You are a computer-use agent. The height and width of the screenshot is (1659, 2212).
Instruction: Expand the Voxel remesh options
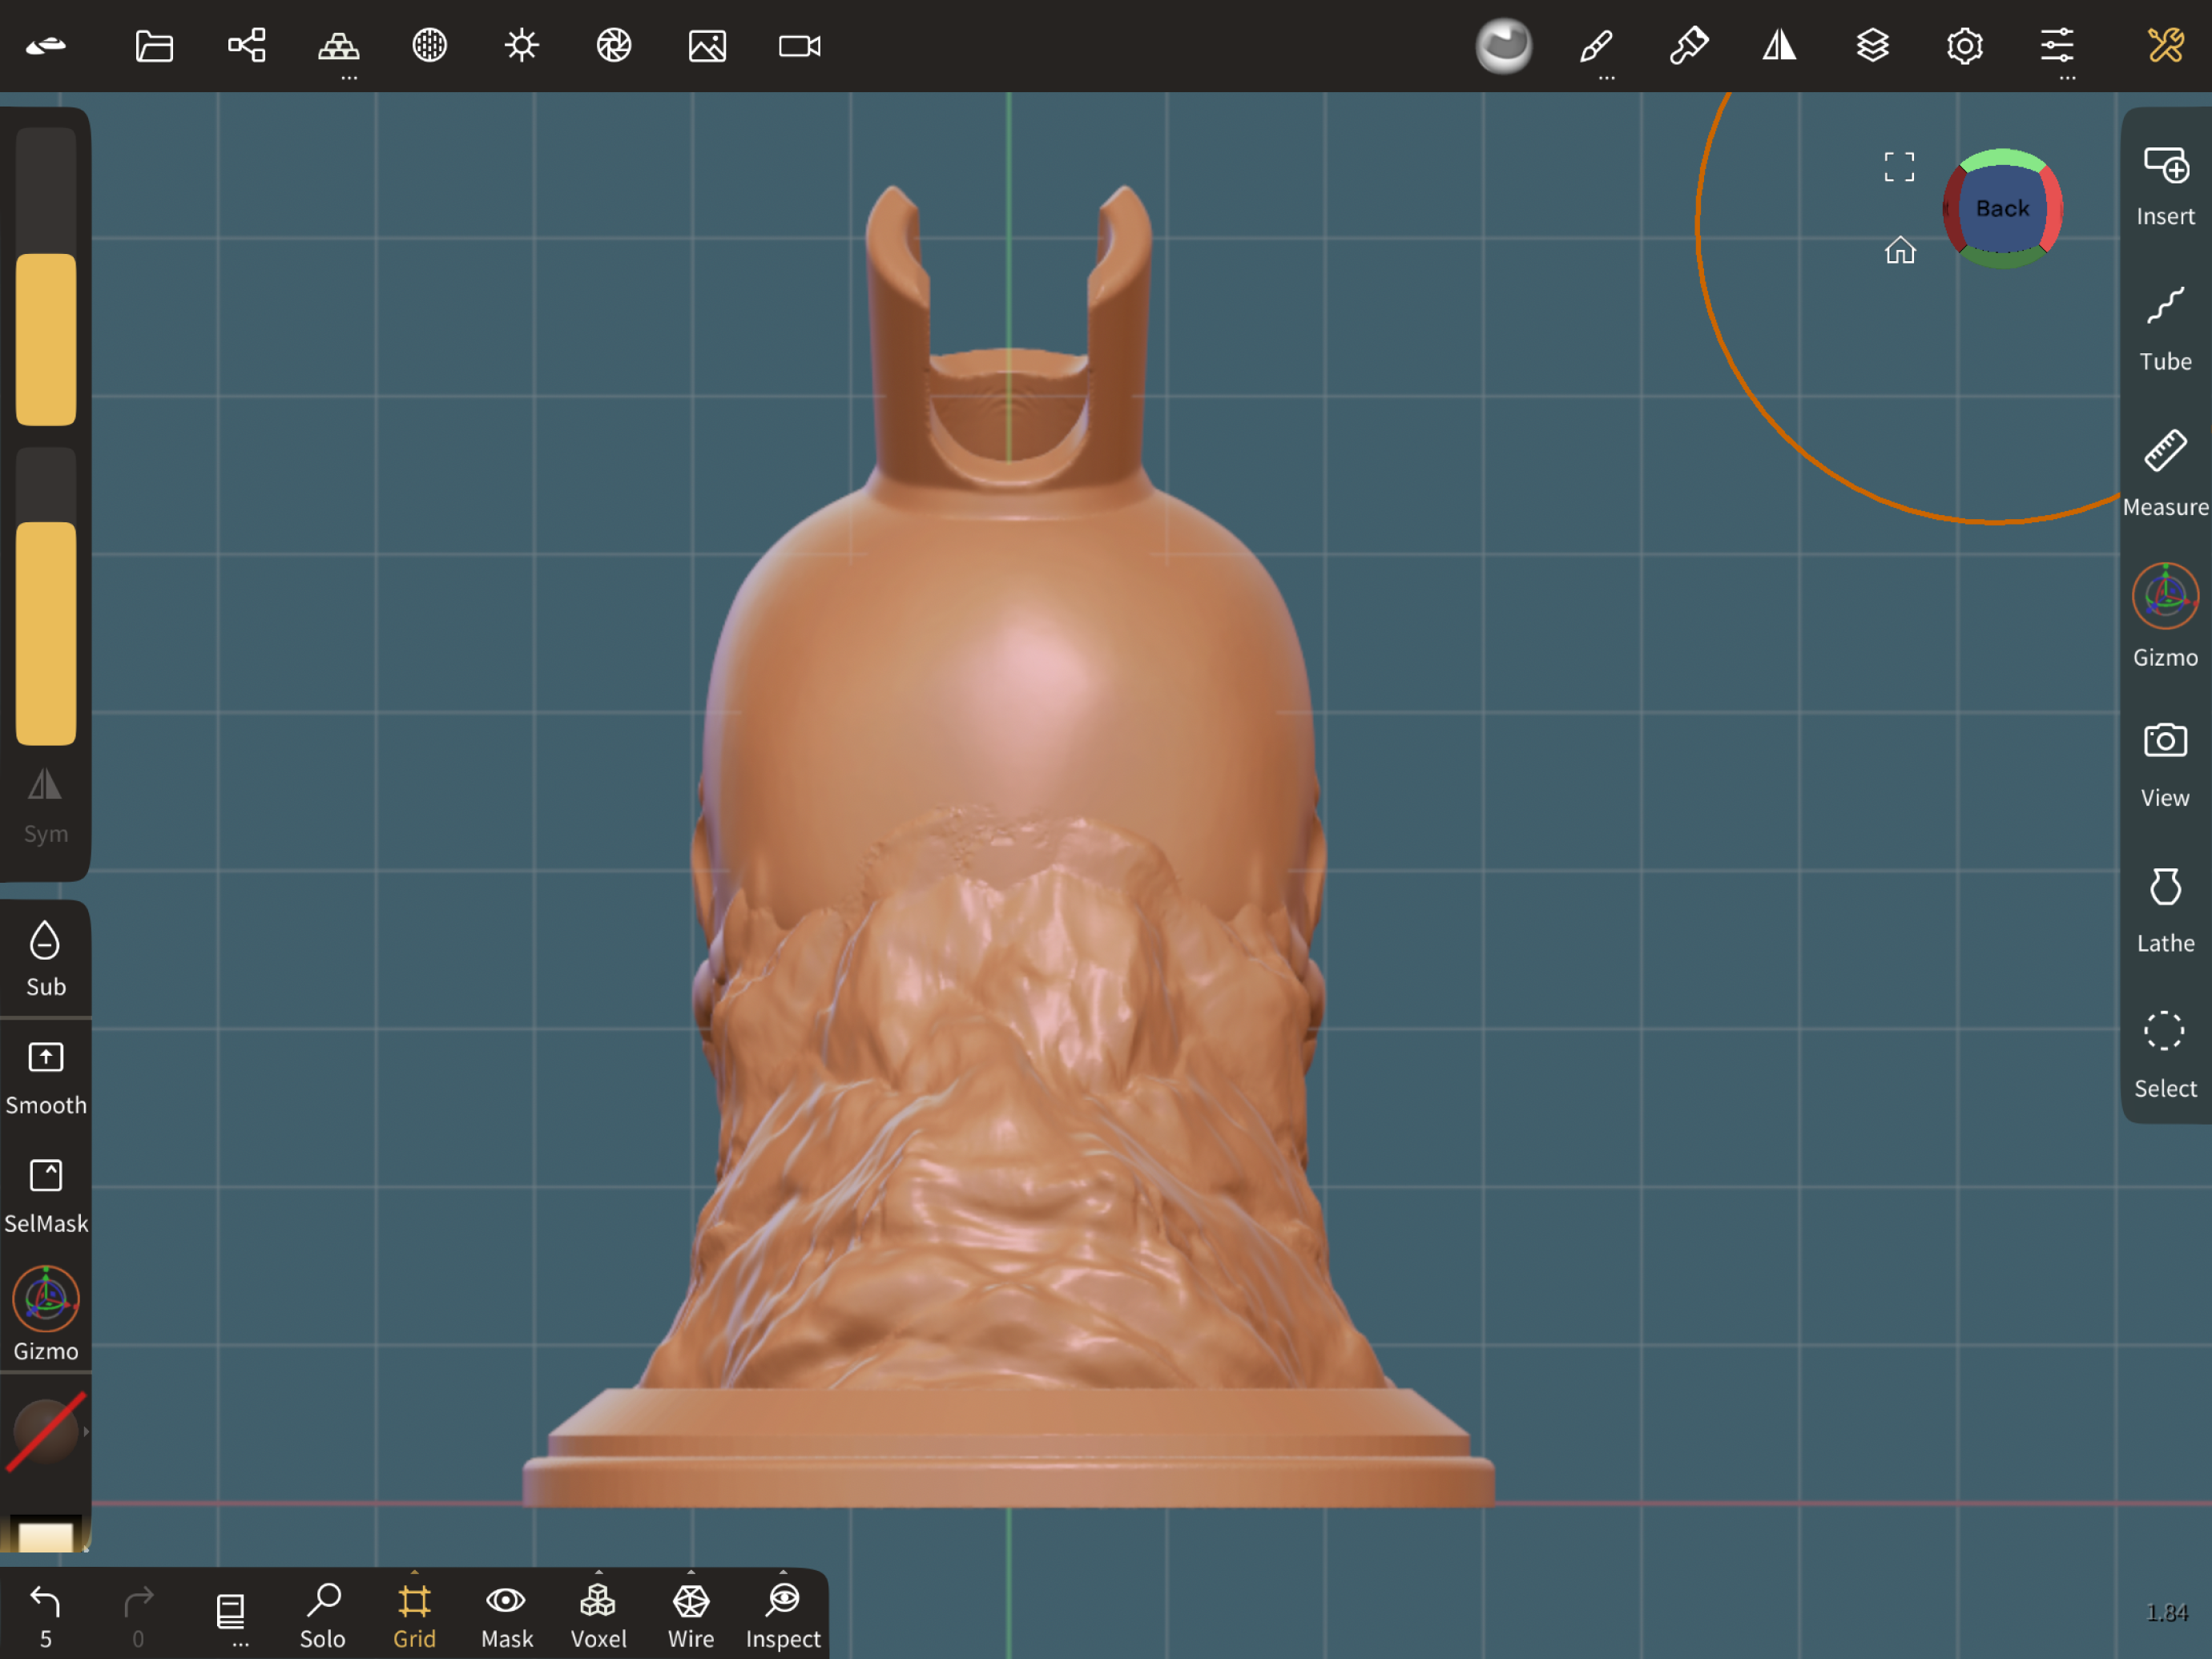(599, 1572)
